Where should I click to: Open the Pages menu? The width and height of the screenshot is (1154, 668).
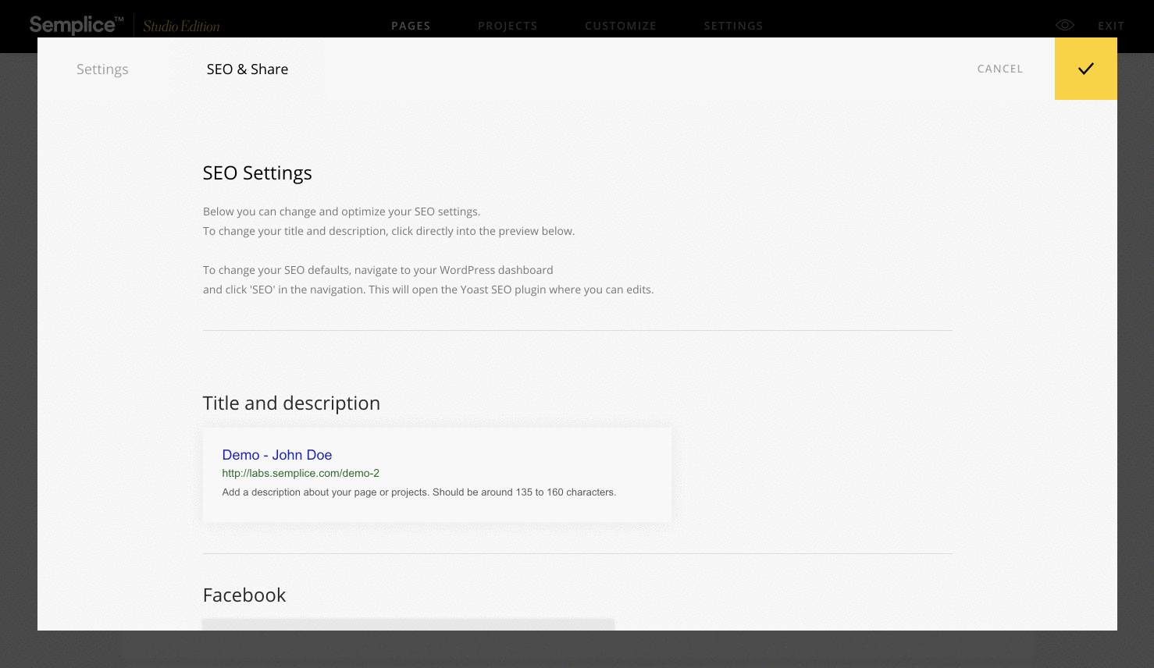[411, 26]
